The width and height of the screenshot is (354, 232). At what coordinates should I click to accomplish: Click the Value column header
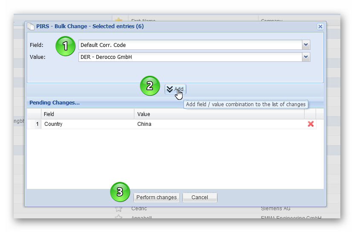point(219,114)
